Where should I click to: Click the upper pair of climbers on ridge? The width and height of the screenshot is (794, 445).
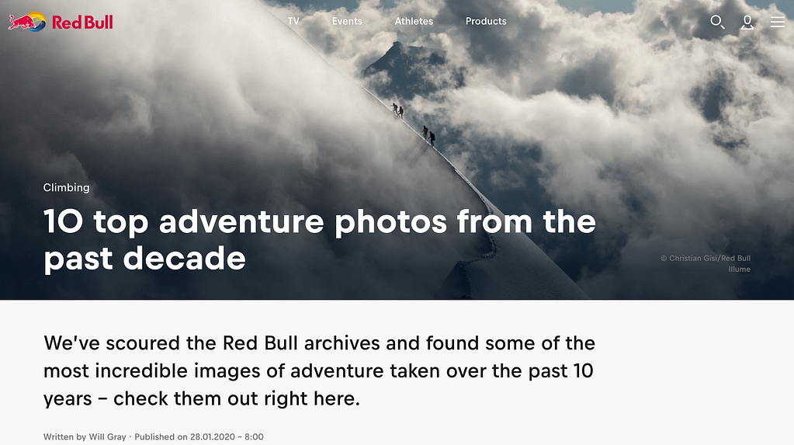[397, 110]
